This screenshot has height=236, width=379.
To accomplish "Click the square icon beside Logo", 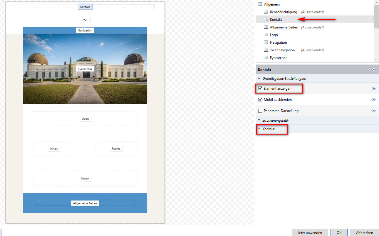I will click(x=266, y=35).
